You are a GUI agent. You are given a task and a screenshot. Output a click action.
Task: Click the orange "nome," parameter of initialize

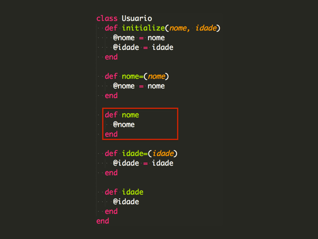179,28
